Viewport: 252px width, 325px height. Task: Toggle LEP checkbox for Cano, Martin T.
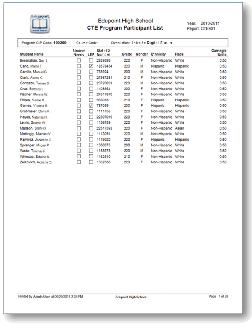(x=91, y=66)
